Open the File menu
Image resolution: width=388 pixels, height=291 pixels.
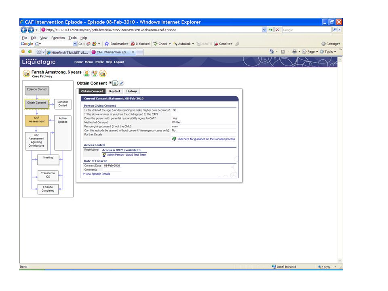[x=24, y=38]
